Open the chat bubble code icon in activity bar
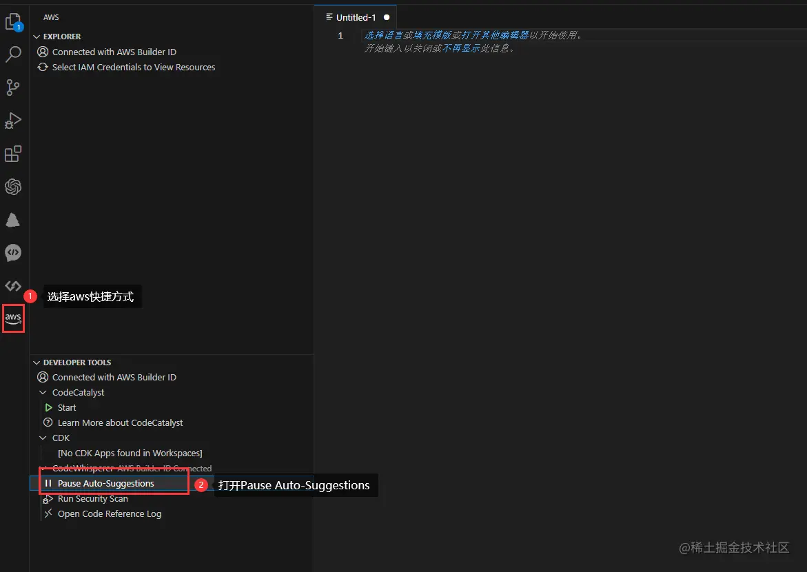 [13, 253]
